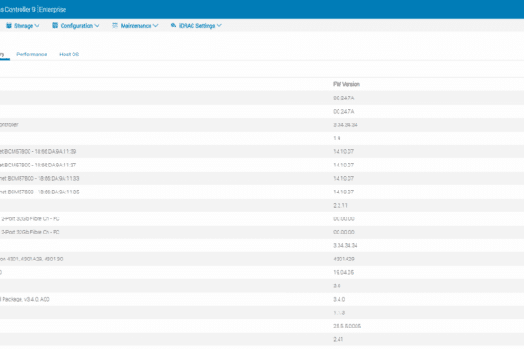This screenshot has width=524, height=349.
Task: Expand the Storage dropdown chevron
Action: point(37,25)
